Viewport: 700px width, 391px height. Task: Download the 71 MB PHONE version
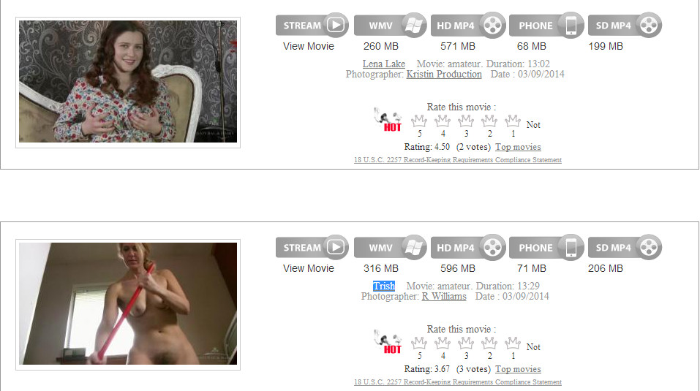tap(547, 248)
